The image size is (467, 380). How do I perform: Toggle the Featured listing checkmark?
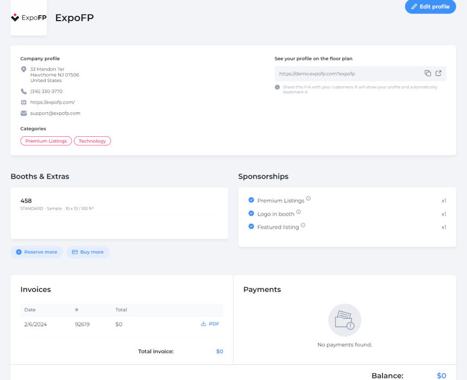point(251,226)
